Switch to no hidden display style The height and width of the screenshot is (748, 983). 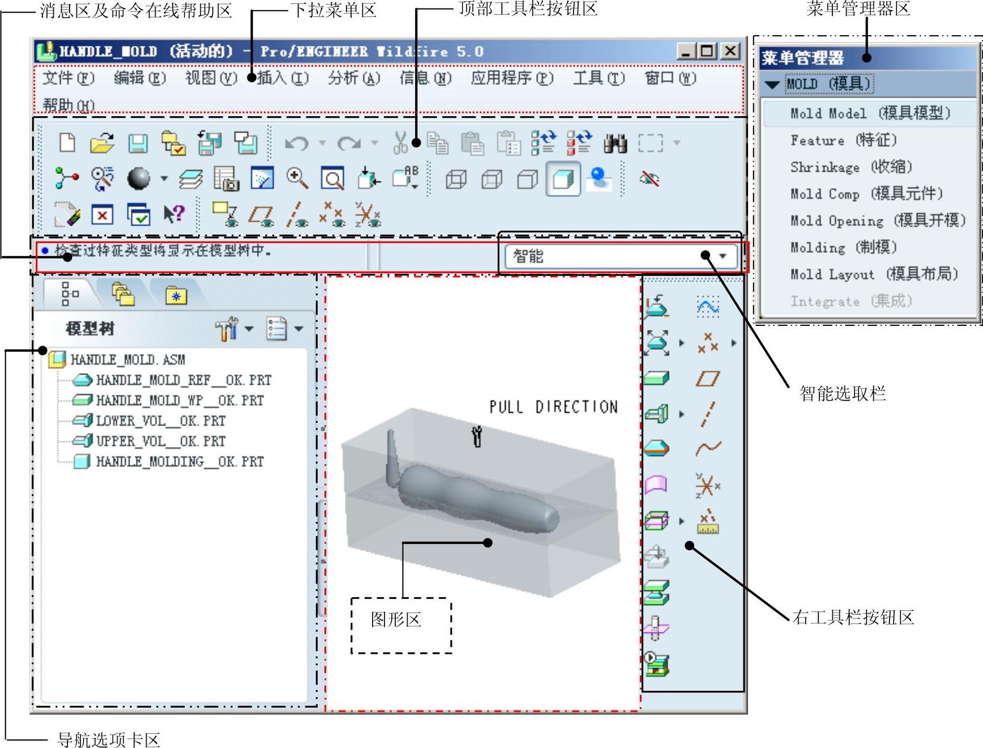pos(527,180)
